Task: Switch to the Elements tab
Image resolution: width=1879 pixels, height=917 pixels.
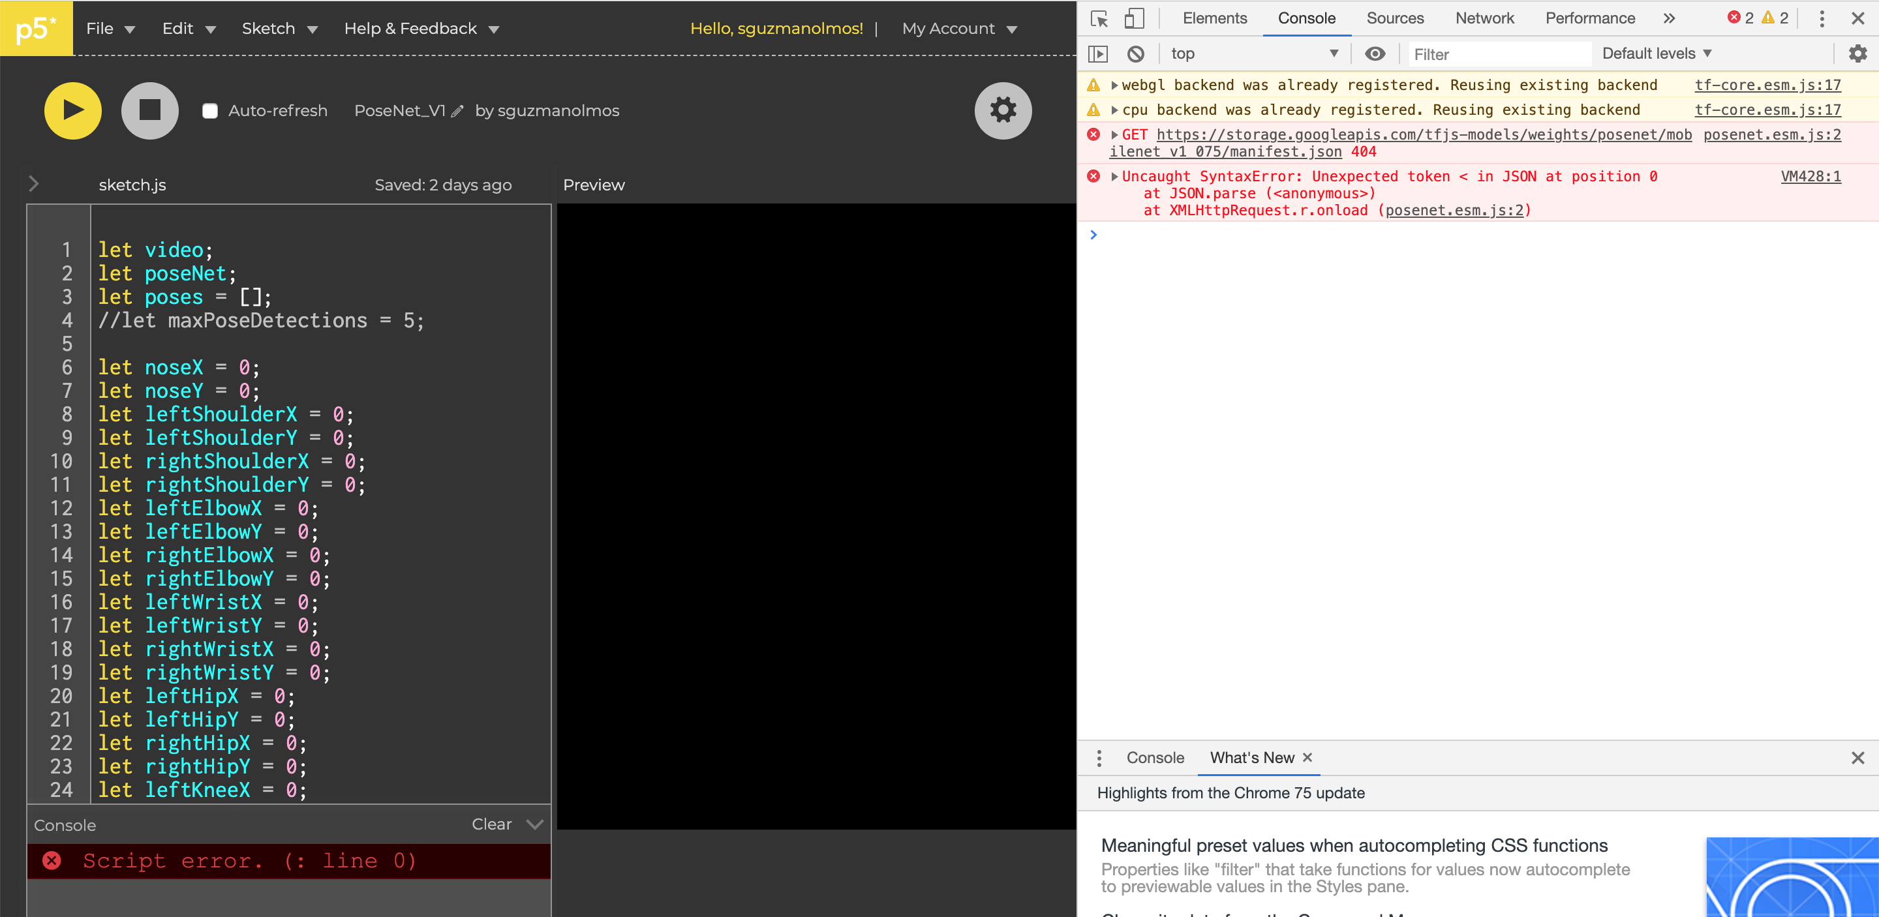Action: (1214, 18)
